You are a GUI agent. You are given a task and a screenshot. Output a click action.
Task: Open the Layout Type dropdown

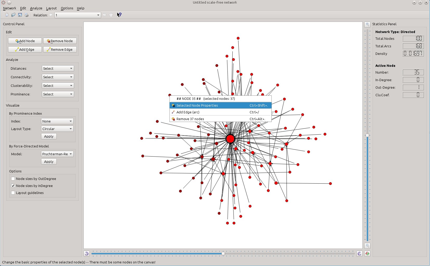click(x=57, y=129)
